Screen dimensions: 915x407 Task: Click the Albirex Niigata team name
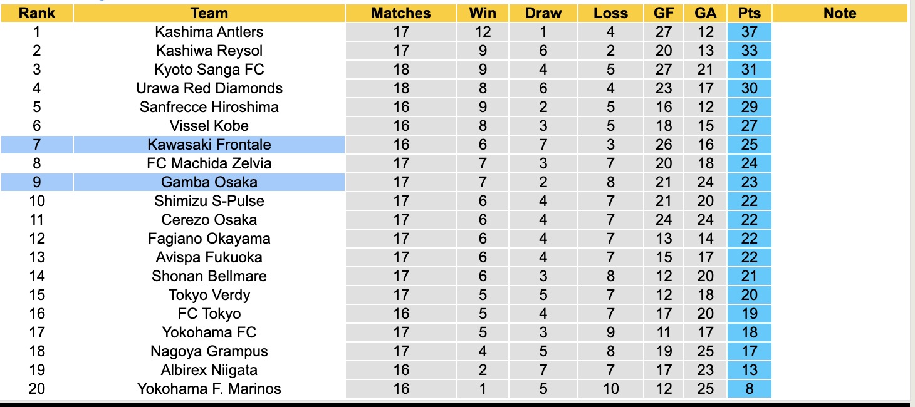209,370
